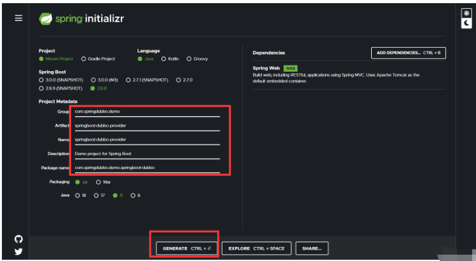Screen dimensions: 476x261
Task: Focus the Artifact input field
Action: (x=147, y=126)
